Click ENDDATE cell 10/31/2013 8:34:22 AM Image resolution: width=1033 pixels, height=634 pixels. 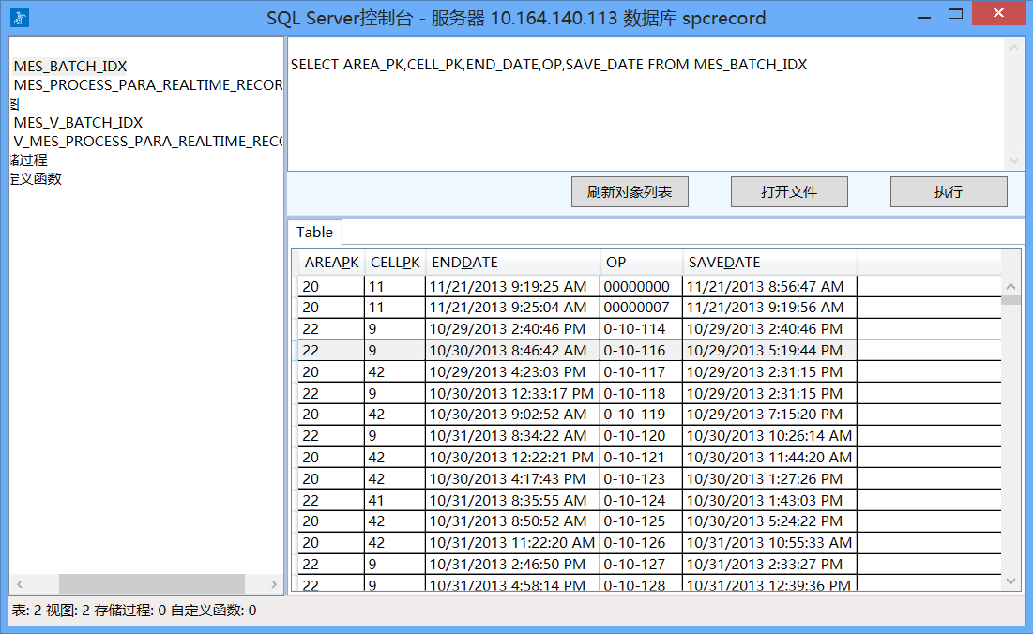pyautogui.click(x=512, y=436)
